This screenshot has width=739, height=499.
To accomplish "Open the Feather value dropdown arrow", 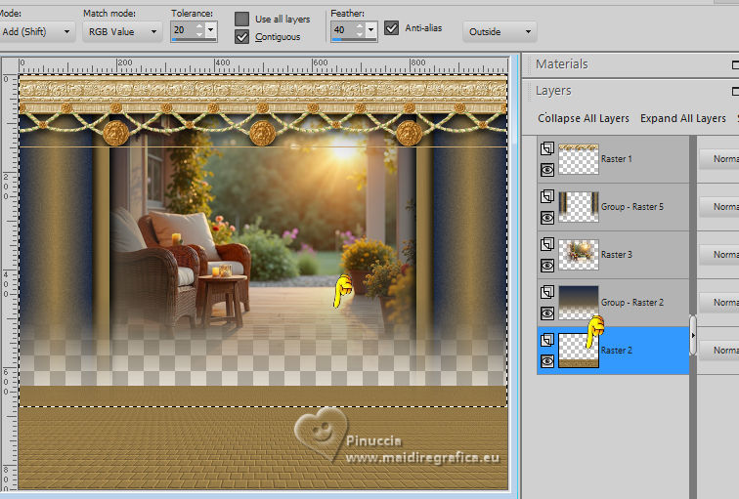I will [x=370, y=30].
